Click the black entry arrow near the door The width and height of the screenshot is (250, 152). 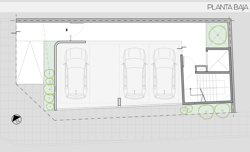point(67,30)
